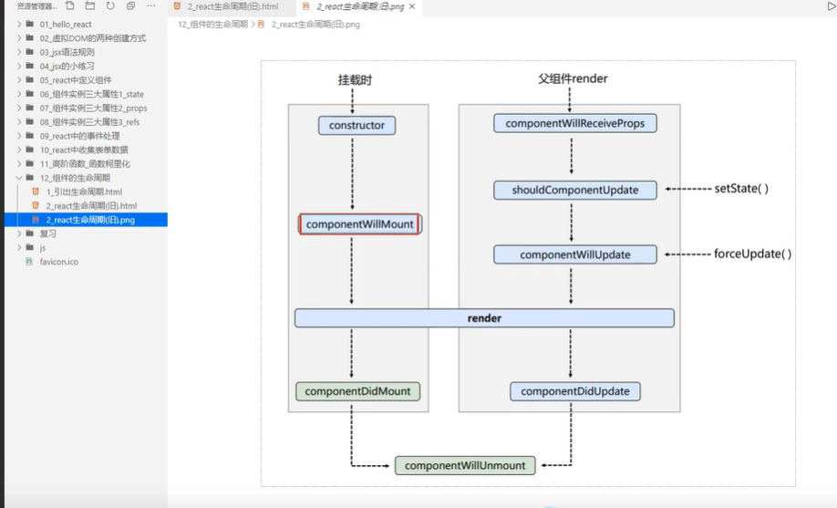Click the run triangle icon at top right
Screen dimensions: 837x508
[832, 6]
